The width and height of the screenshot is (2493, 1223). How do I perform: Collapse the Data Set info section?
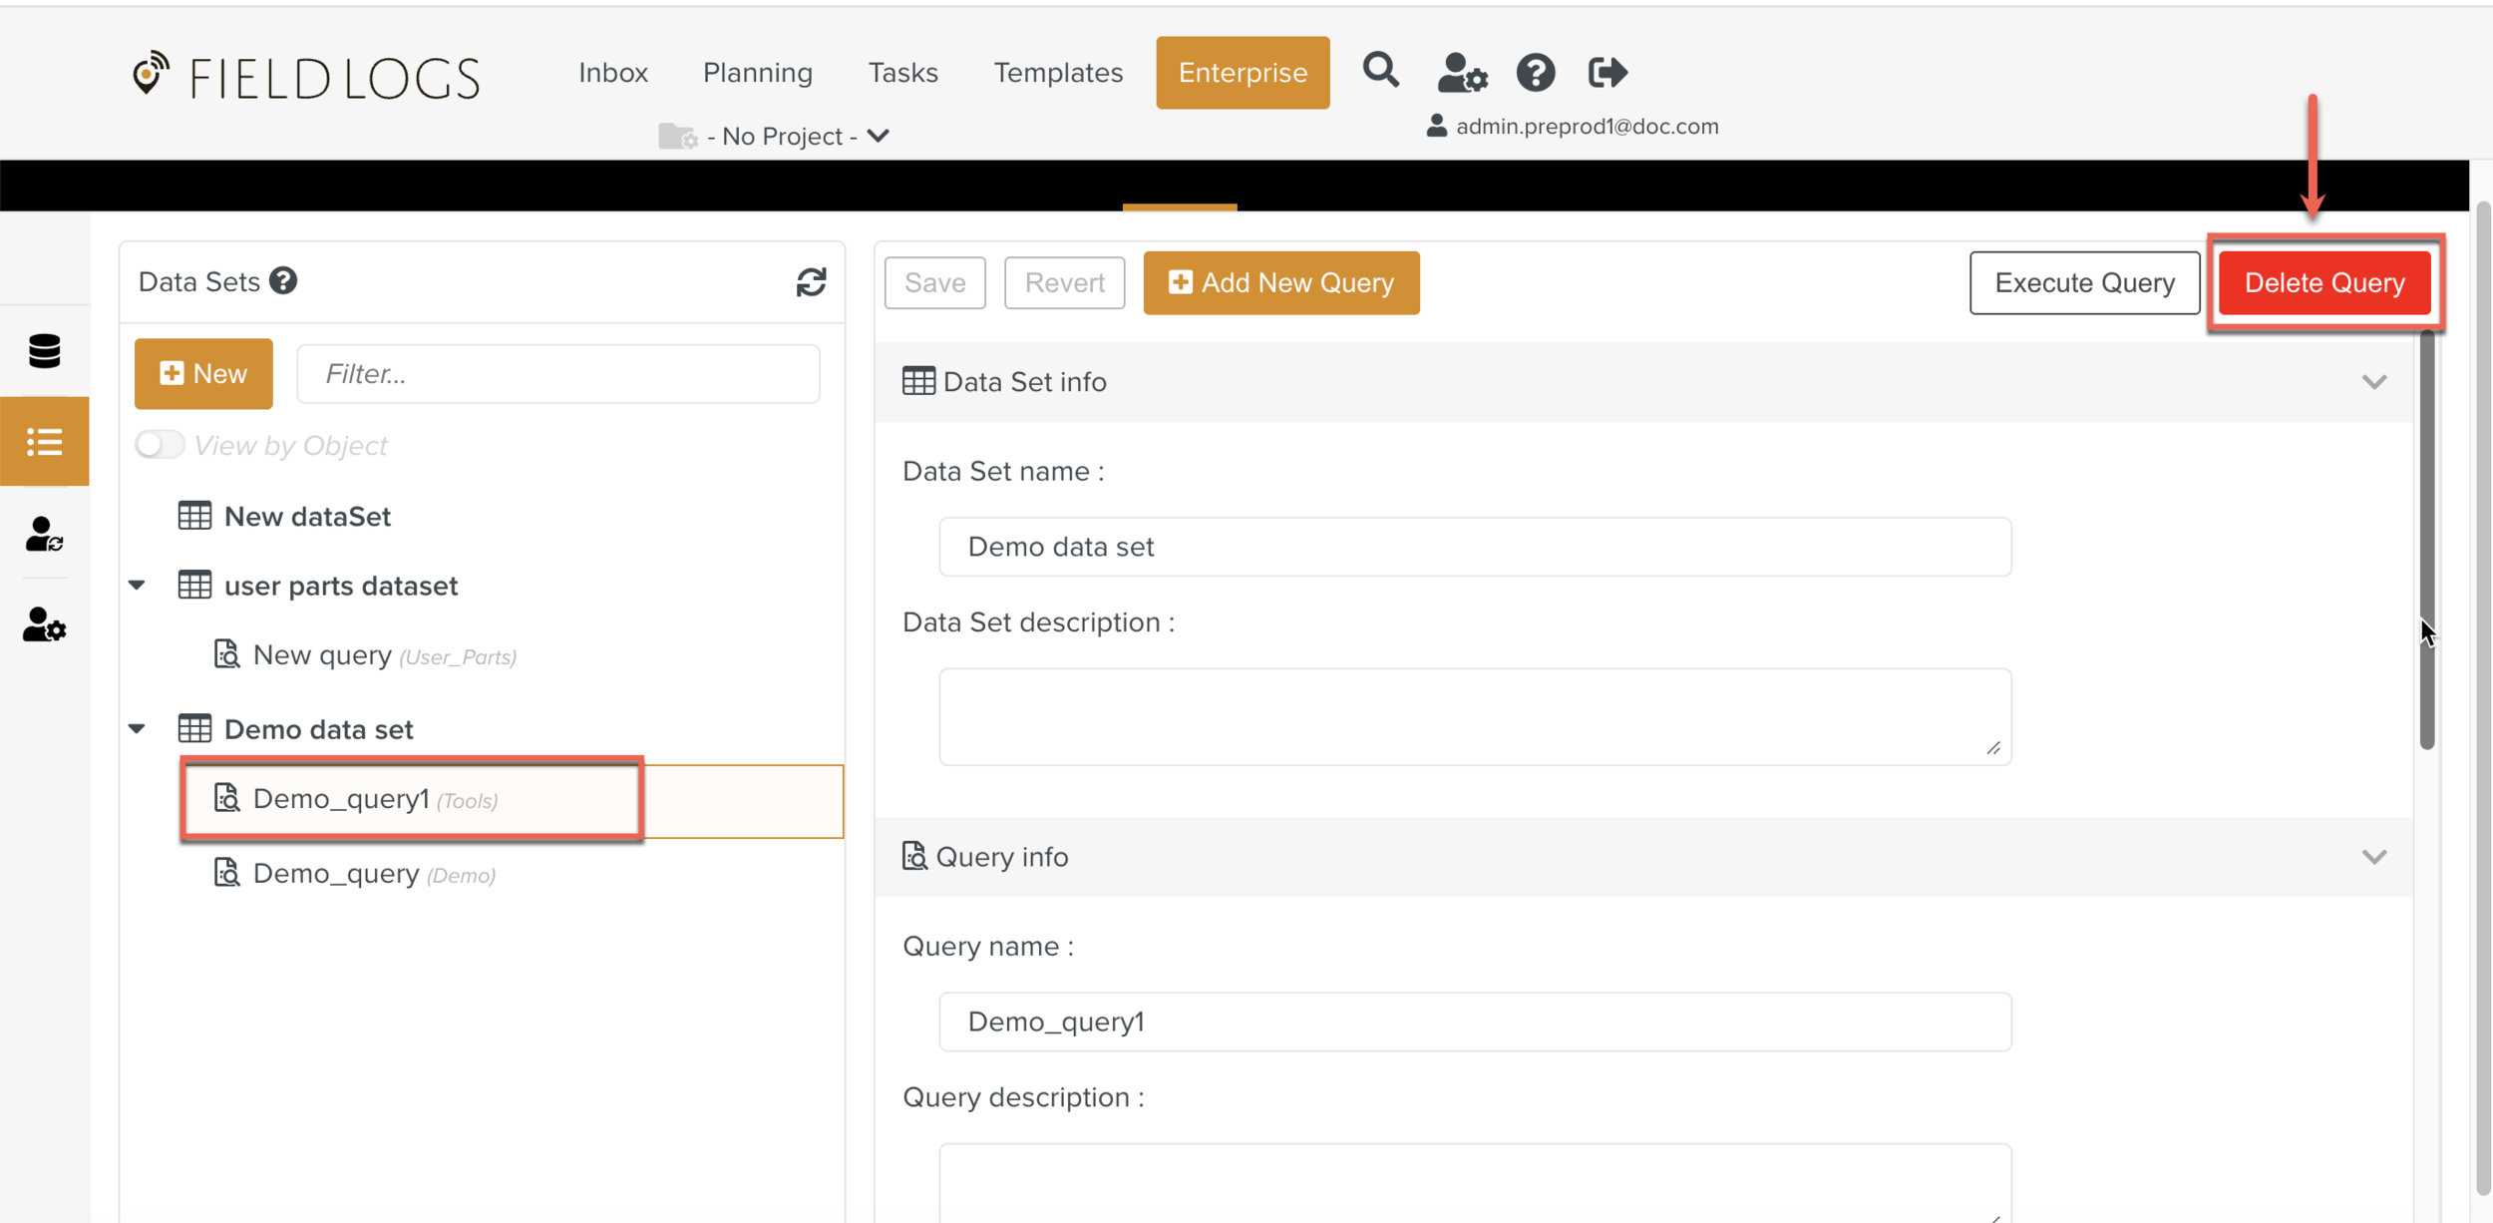[2373, 382]
